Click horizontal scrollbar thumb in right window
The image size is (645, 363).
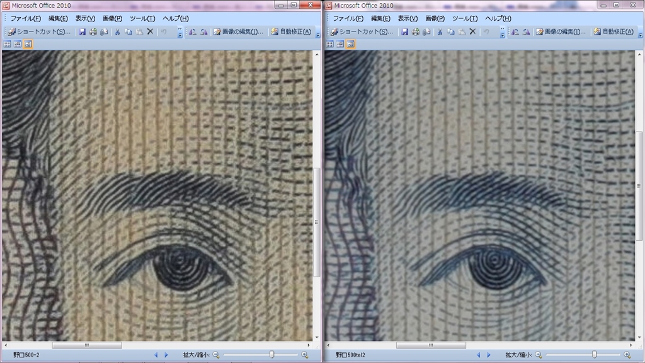click(x=431, y=345)
